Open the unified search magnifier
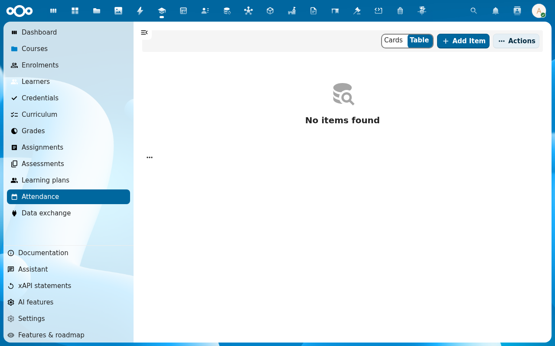Image resolution: width=555 pixels, height=346 pixels. [x=474, y=11]
